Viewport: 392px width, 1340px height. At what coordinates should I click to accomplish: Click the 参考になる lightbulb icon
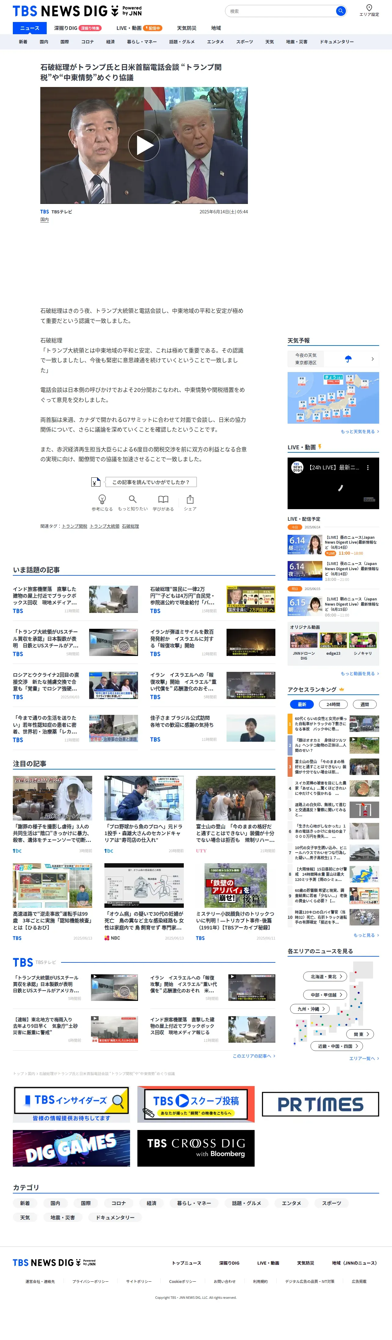tap(102, 499)
